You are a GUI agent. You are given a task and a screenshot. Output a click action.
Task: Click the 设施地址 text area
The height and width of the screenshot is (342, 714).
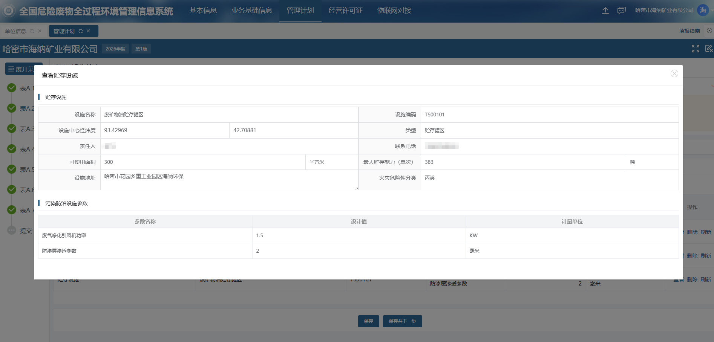[229, 180]
